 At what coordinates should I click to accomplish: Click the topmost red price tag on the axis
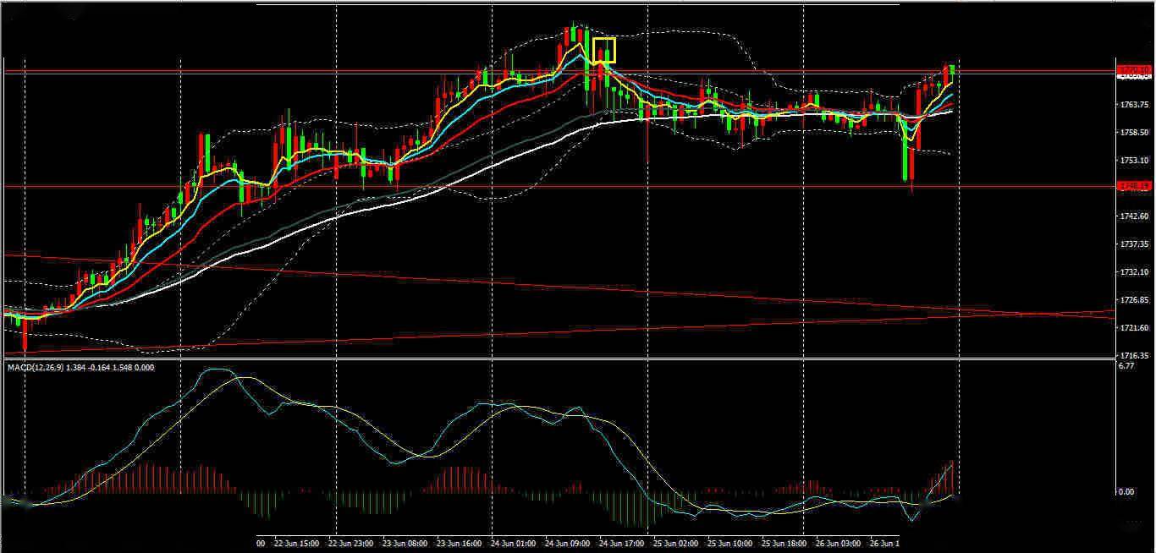pyautogui.click(x=1133, y=70)
